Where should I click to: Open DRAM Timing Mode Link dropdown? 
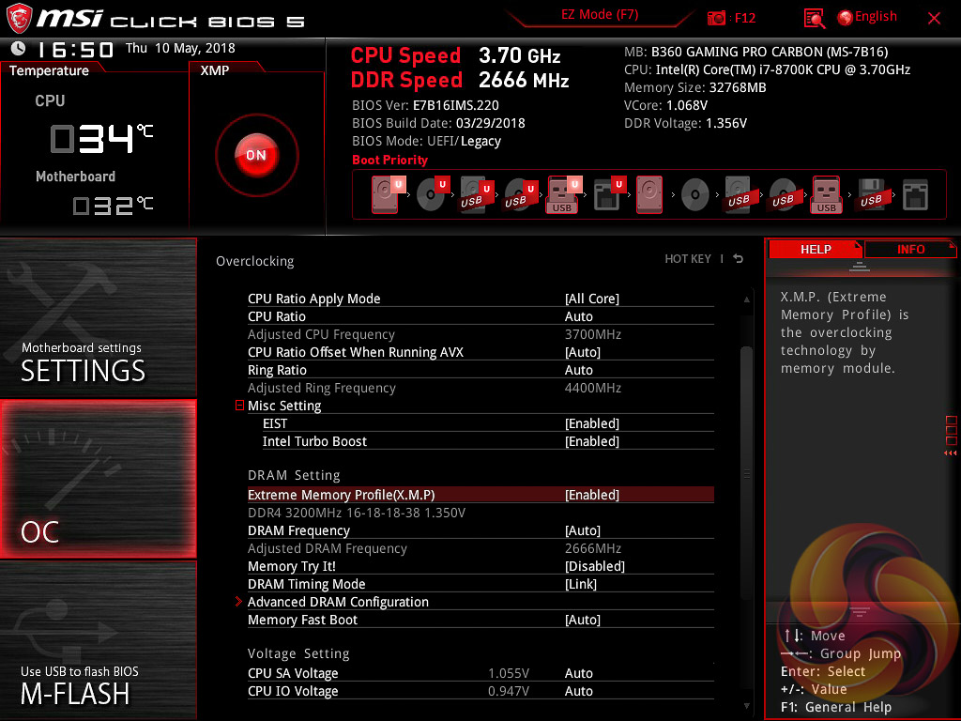pos(580,584)
